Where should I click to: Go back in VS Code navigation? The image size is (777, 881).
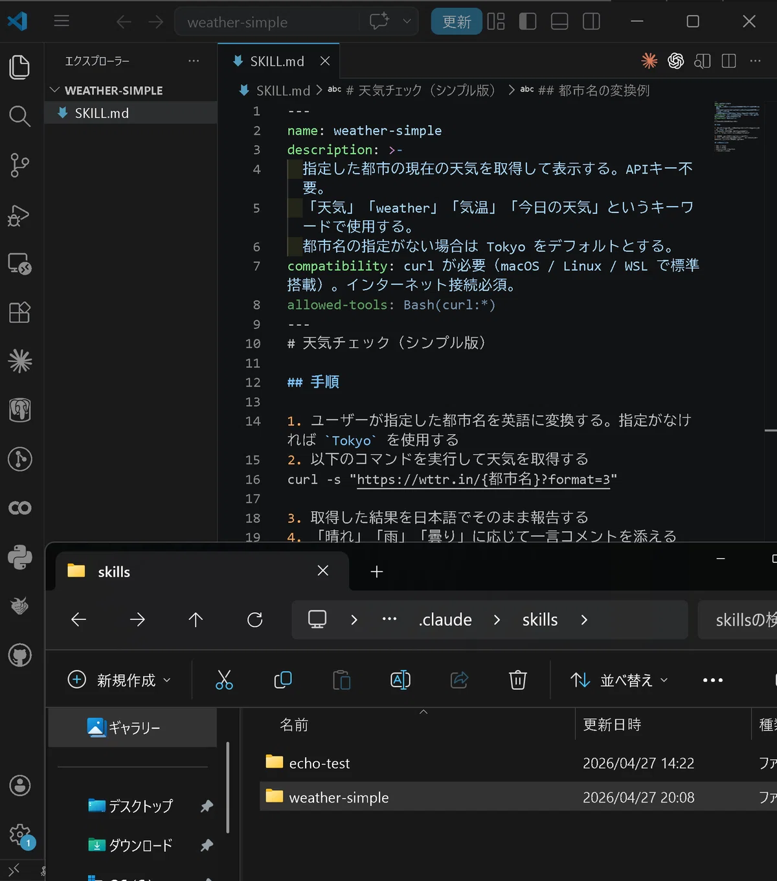(x=124, y=22)
